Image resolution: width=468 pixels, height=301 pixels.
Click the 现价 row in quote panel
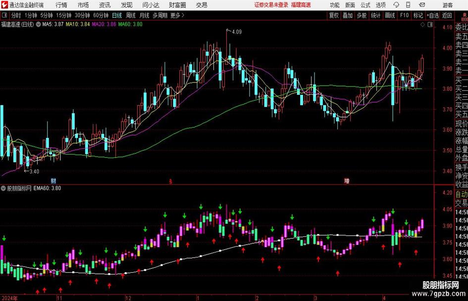(x=462, y=124)
